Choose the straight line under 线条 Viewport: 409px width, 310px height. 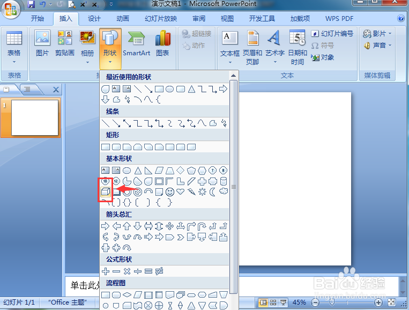coord(106,123)
